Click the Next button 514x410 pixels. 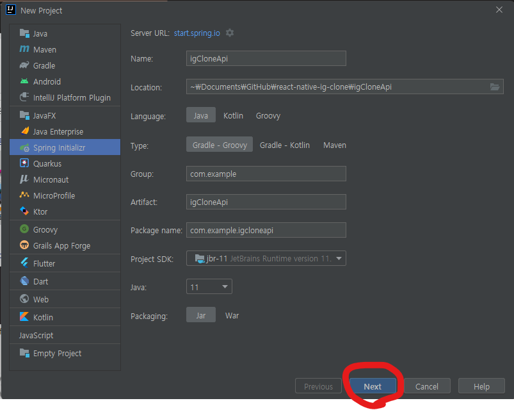[373, 386]
